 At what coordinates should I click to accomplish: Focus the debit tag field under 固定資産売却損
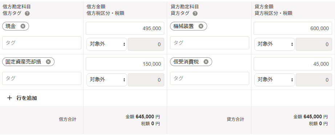pyautogui.click(x=42, y=78)
